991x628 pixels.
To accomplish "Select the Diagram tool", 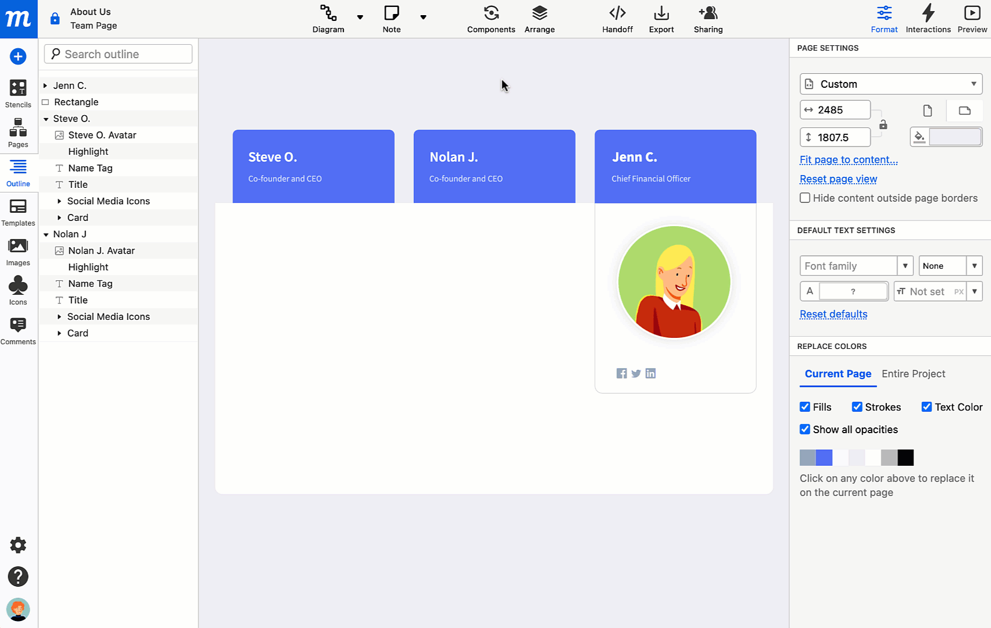I will [328, 17].
